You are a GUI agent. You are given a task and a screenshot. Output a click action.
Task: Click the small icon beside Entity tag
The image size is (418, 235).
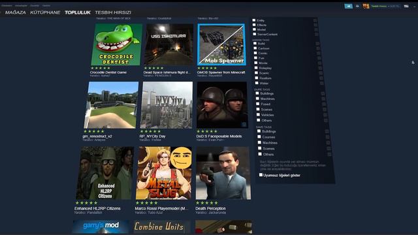pos(315,20)
